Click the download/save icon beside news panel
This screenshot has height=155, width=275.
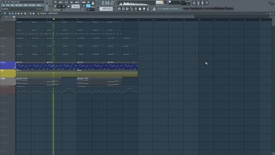154,9
